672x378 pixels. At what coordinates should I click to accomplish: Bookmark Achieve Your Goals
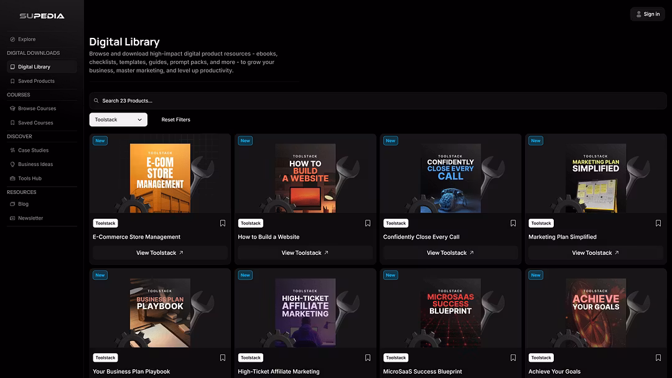pyautogui.click(x=658, y=357)
